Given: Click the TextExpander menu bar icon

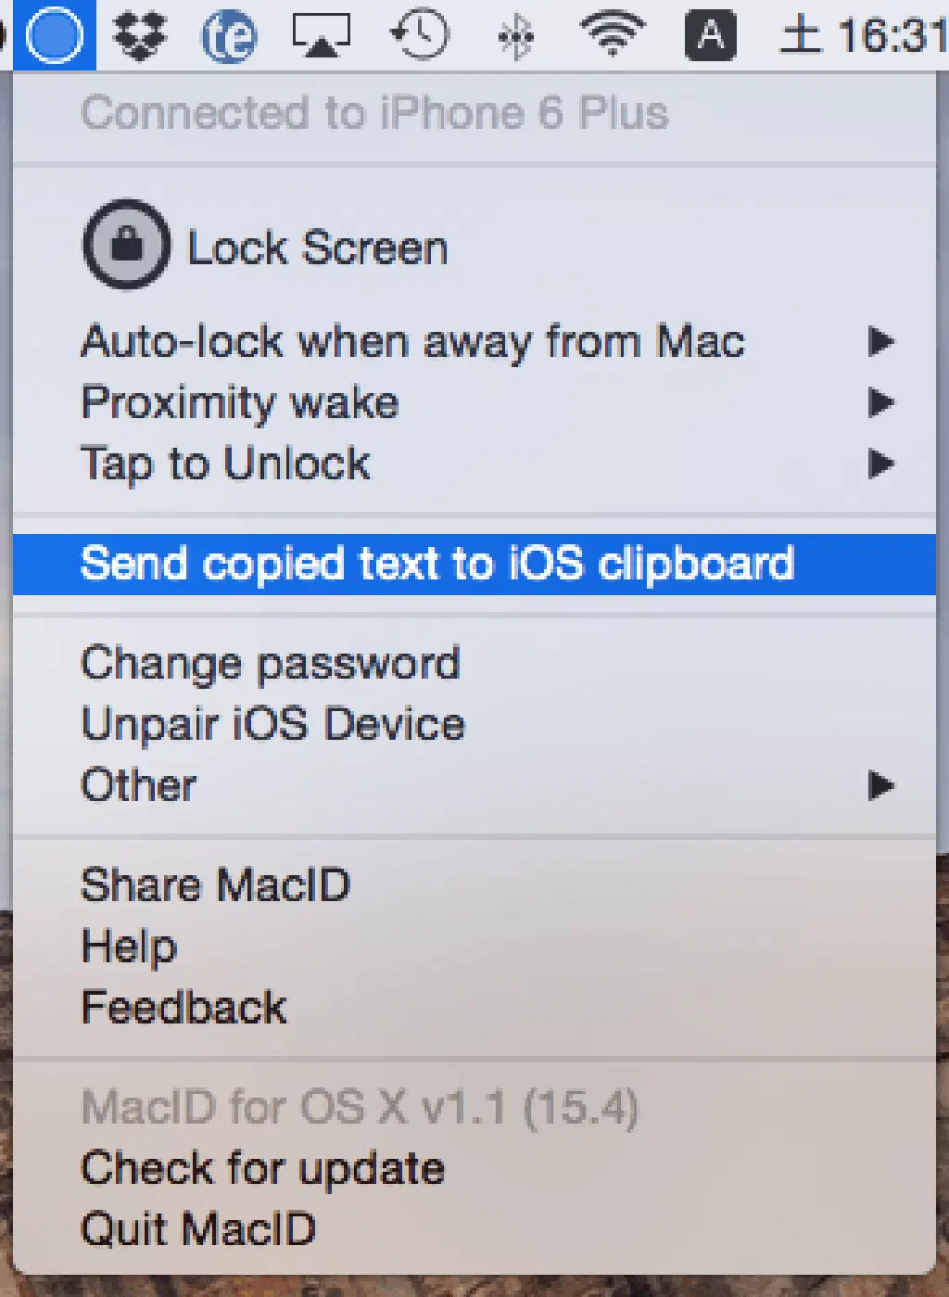Looking at the screenshot, I should pos(228,37).
